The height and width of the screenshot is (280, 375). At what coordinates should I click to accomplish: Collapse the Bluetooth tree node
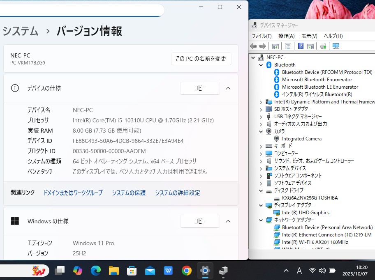(x=261, y=65)
